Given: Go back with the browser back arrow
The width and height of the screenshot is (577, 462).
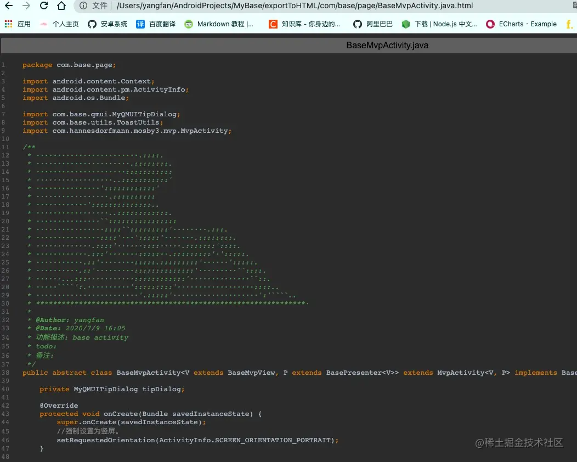Looking at the screenshot, I should coord(8,5).
